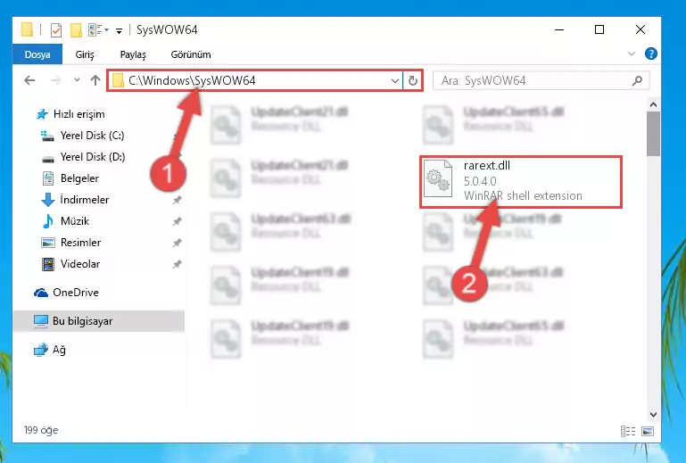Select the rarext.dll file name

[486, 166]
